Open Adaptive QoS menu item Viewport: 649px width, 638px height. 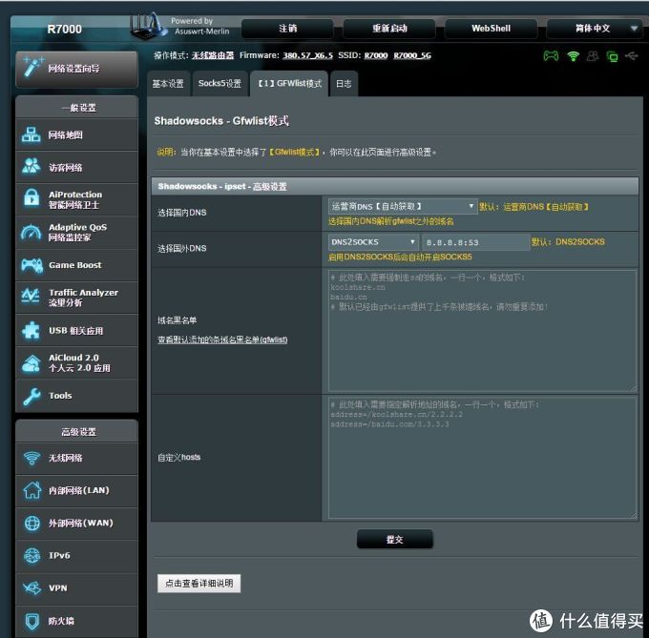click(76, 232)
